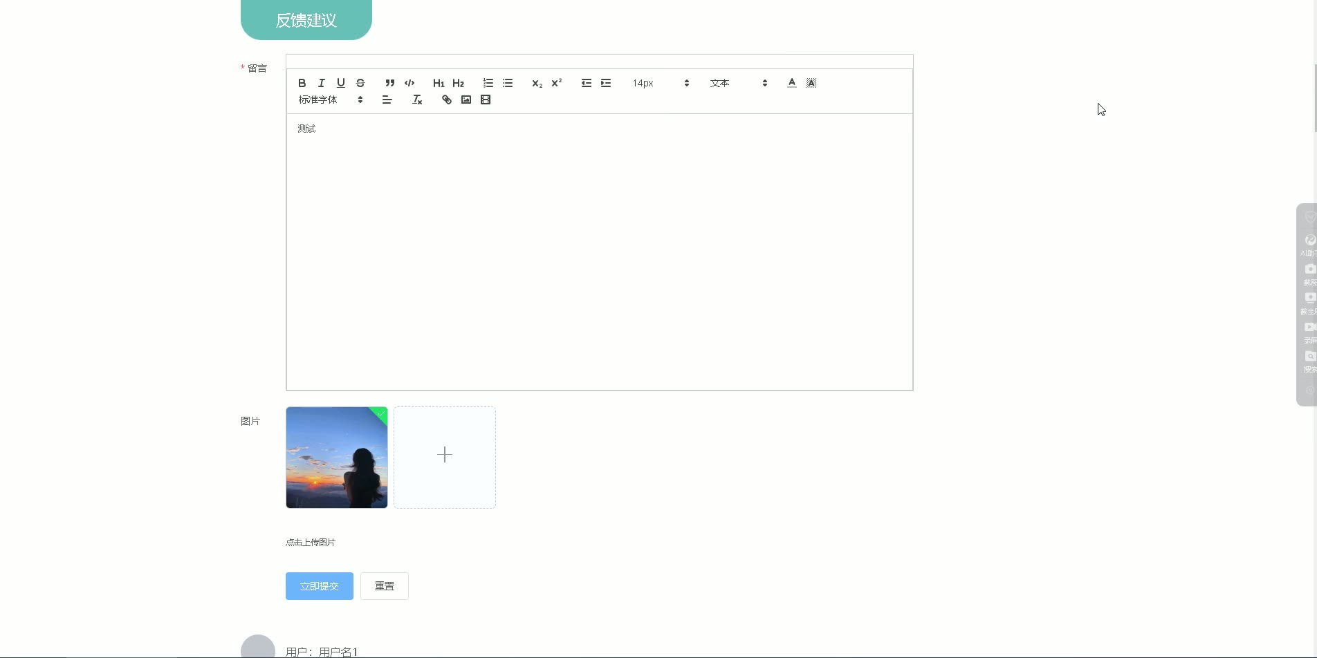Open the text color picker
The width and height of the screenshot is (1317, 658).
tap(792, 83)
